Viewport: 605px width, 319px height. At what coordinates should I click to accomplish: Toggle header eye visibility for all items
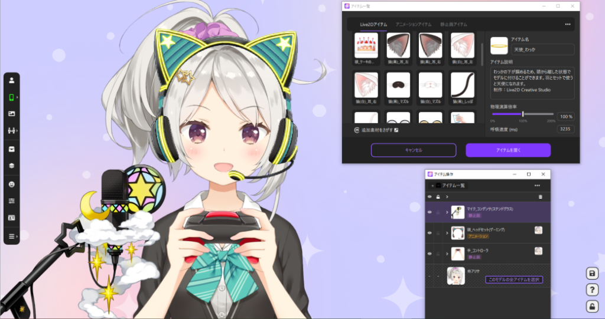click(x=430, y=197)
